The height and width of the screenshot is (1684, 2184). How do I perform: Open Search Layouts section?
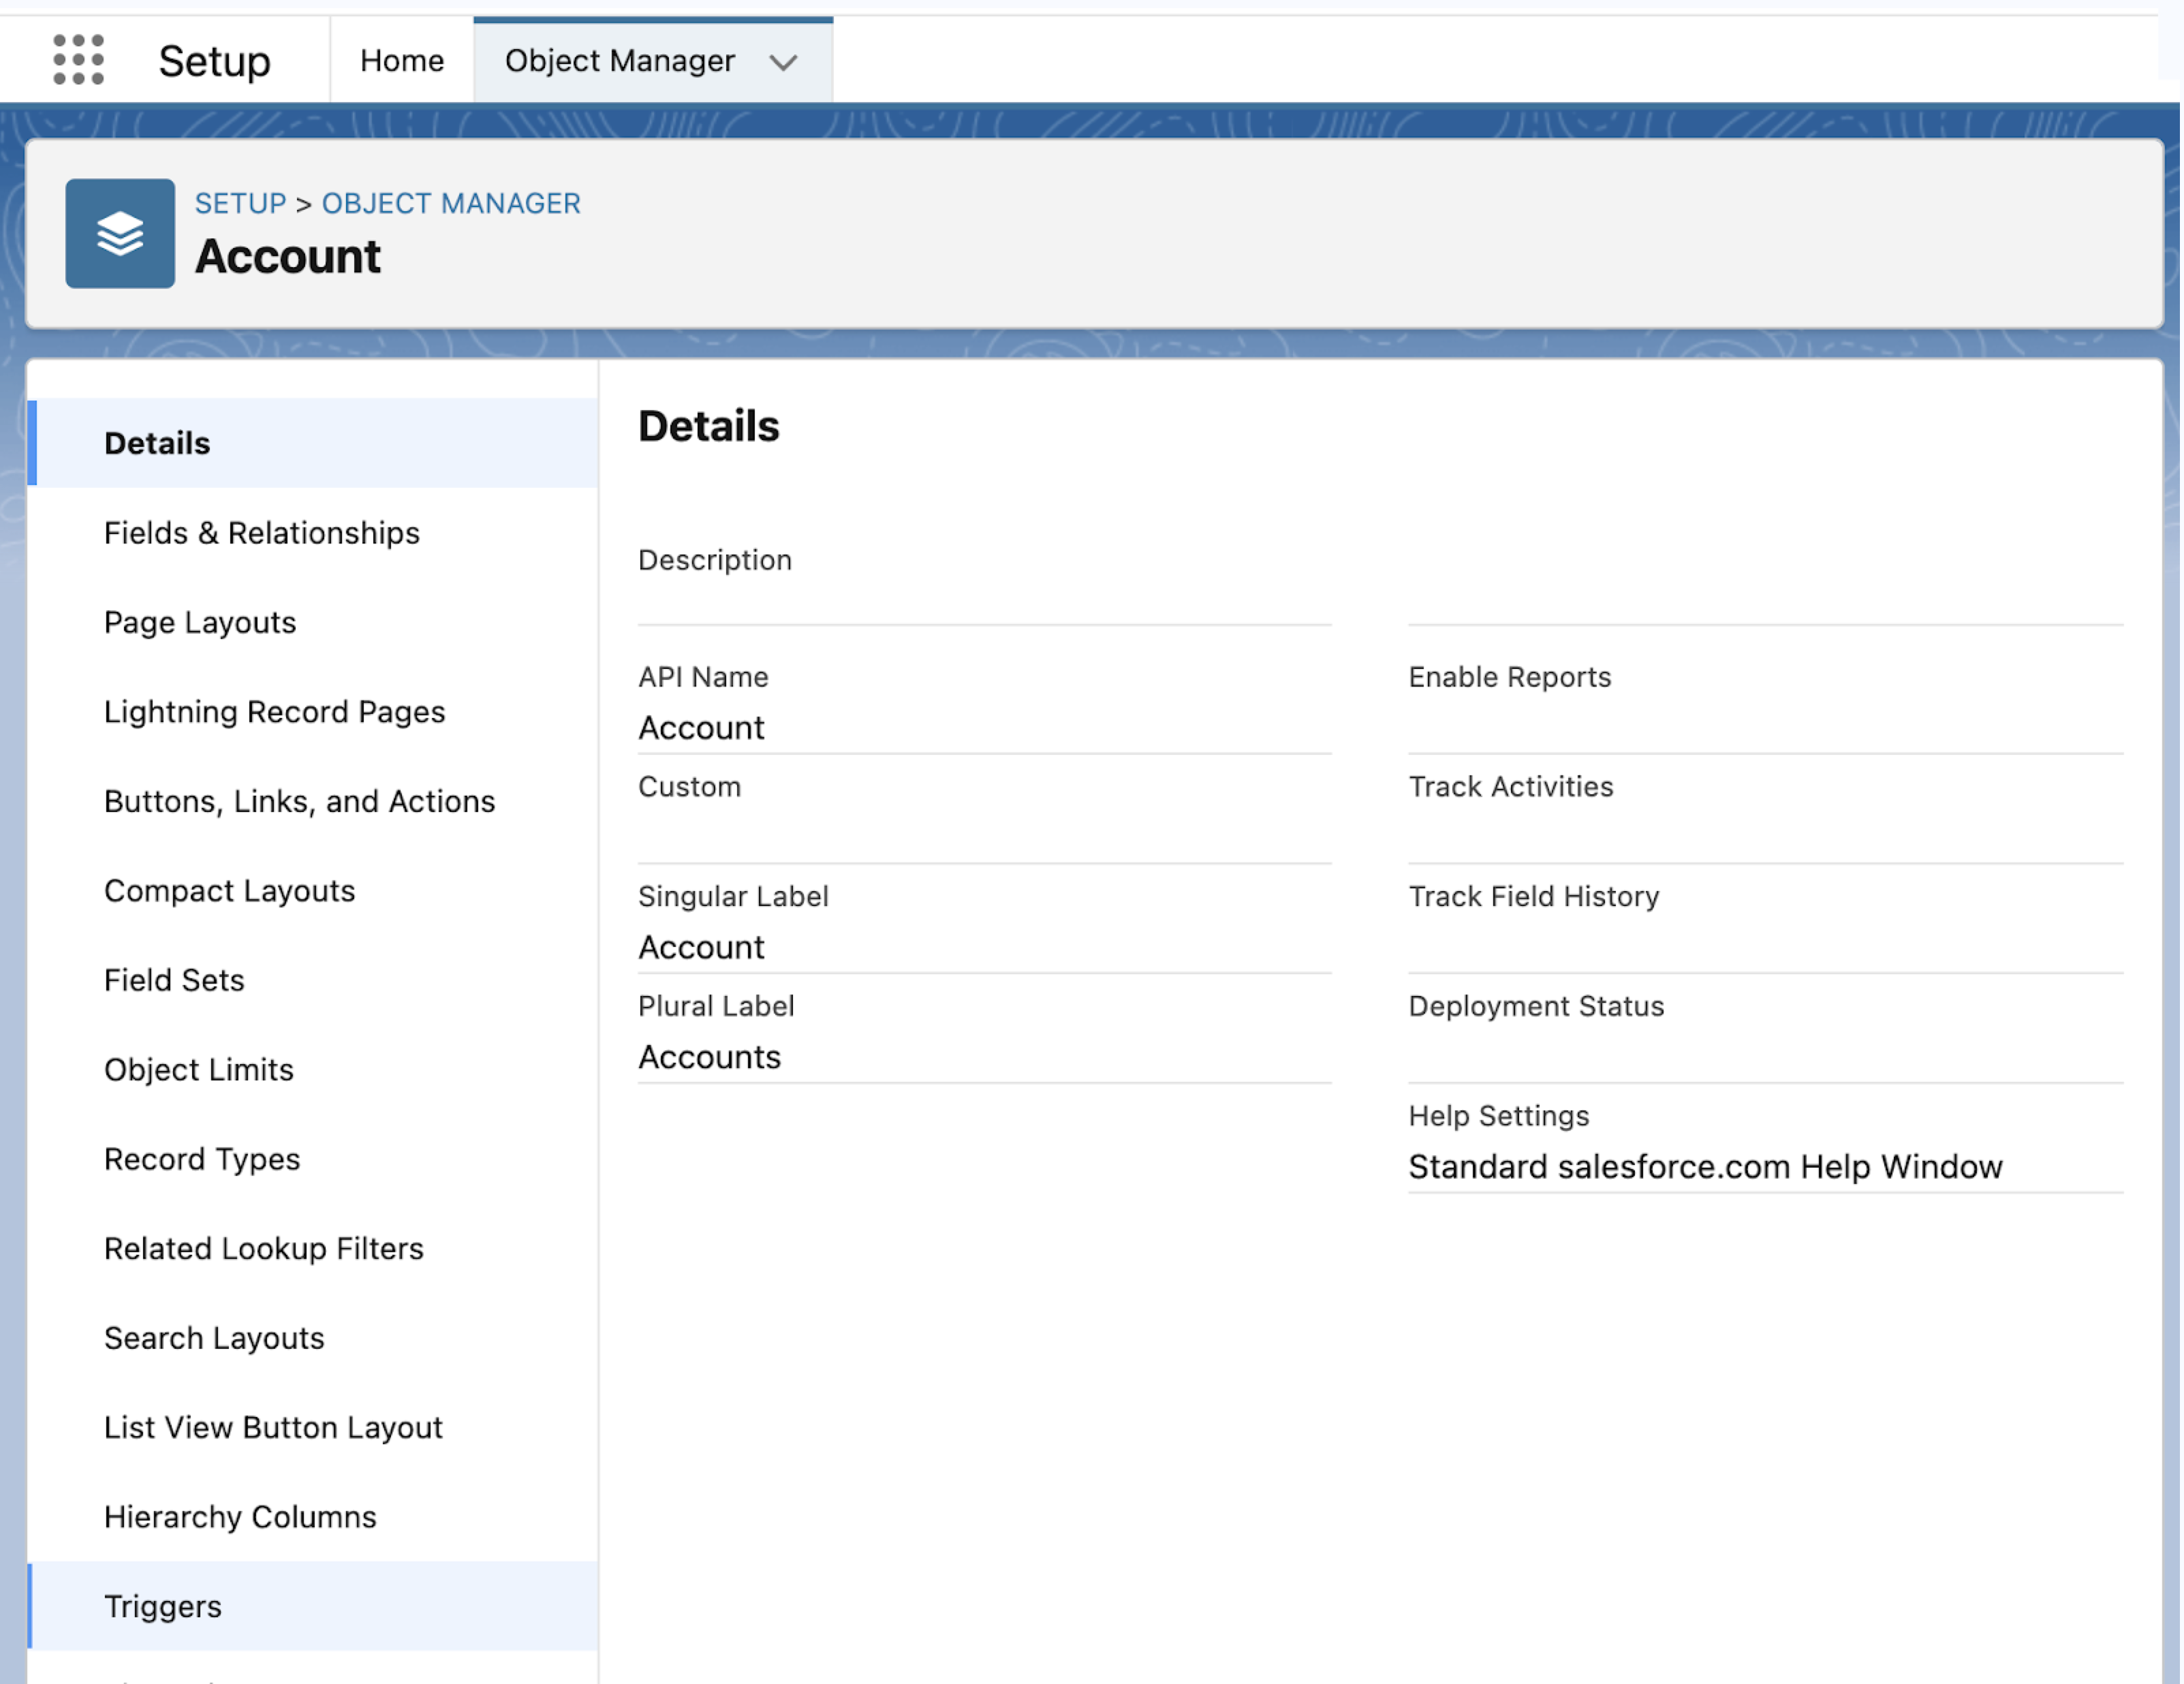pos(313,1338)
